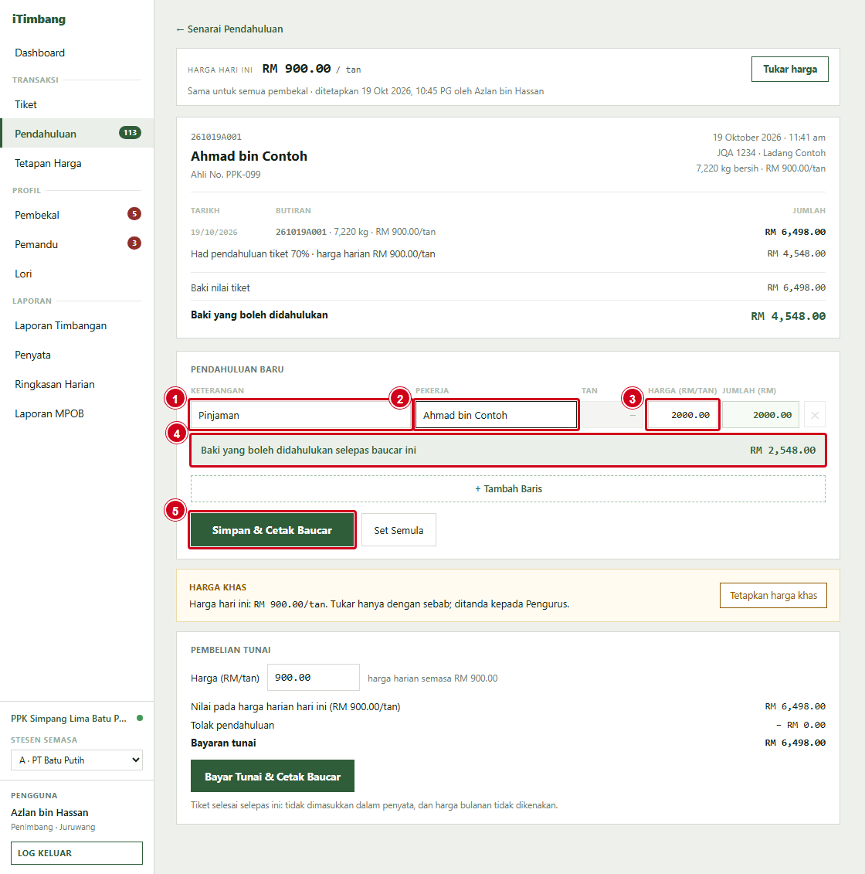865x874 pixels.
Task: Click the Set Semula button
Action: (x=399, y=530)
